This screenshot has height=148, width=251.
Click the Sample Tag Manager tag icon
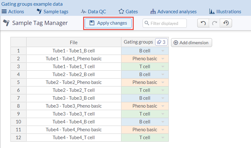(x=6, y=23)
